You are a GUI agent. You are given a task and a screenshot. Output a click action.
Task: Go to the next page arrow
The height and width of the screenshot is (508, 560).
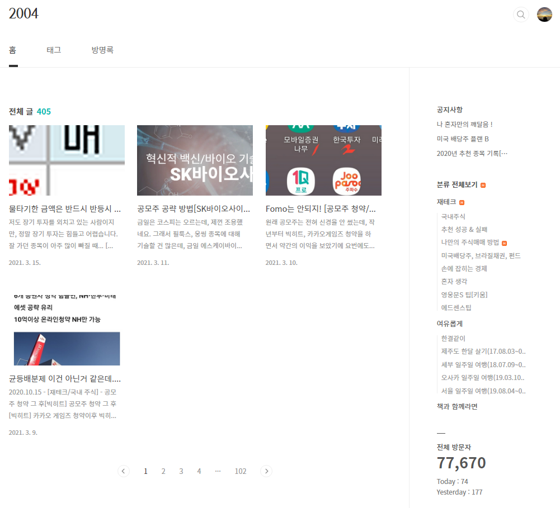point(266,471)
